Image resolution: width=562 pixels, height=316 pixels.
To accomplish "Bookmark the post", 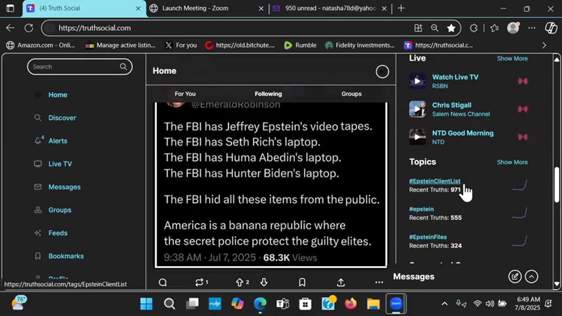I will click(x=302, y=282).
